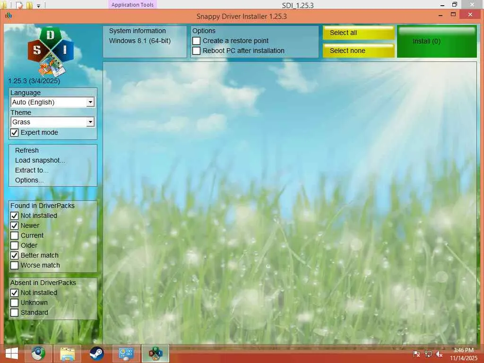484x363 pixels.
Task: Choose Extract to...
Action: pos(32,170)
